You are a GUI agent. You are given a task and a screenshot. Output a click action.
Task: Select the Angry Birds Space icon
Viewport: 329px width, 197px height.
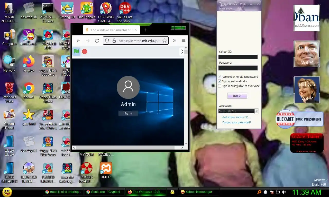click(48, 93)
